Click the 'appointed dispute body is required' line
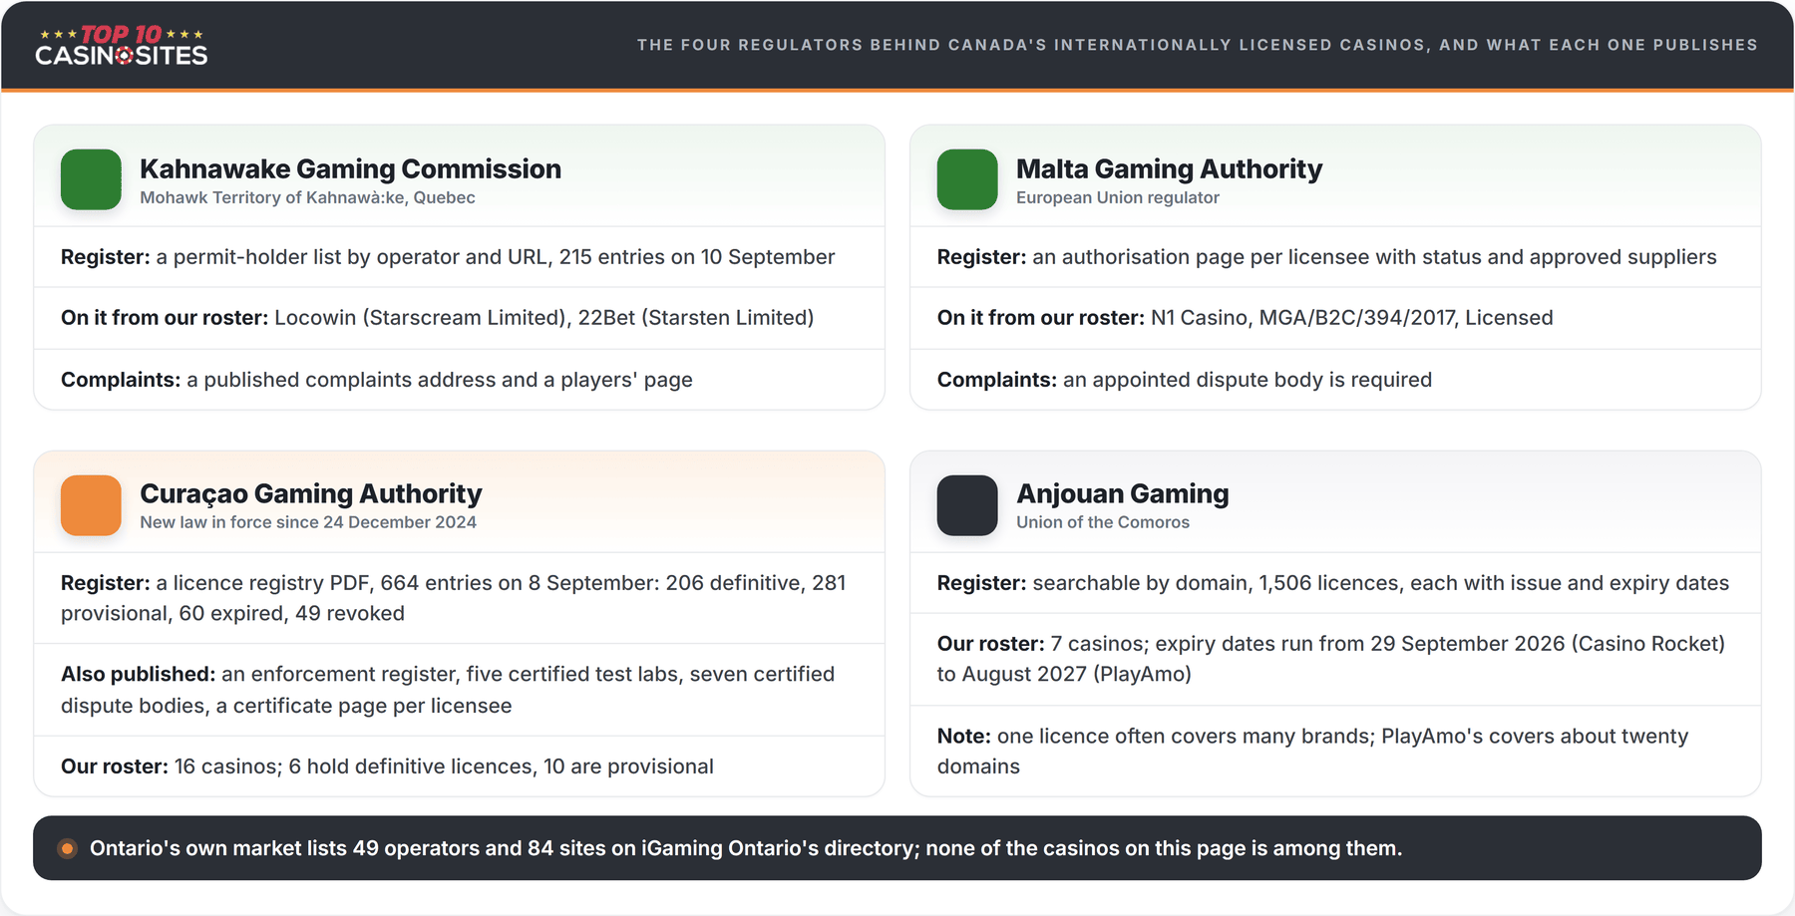Image resolution: width=1795 pixels, height=916 pixels. pyautogui.click(x=1185, y=380)
